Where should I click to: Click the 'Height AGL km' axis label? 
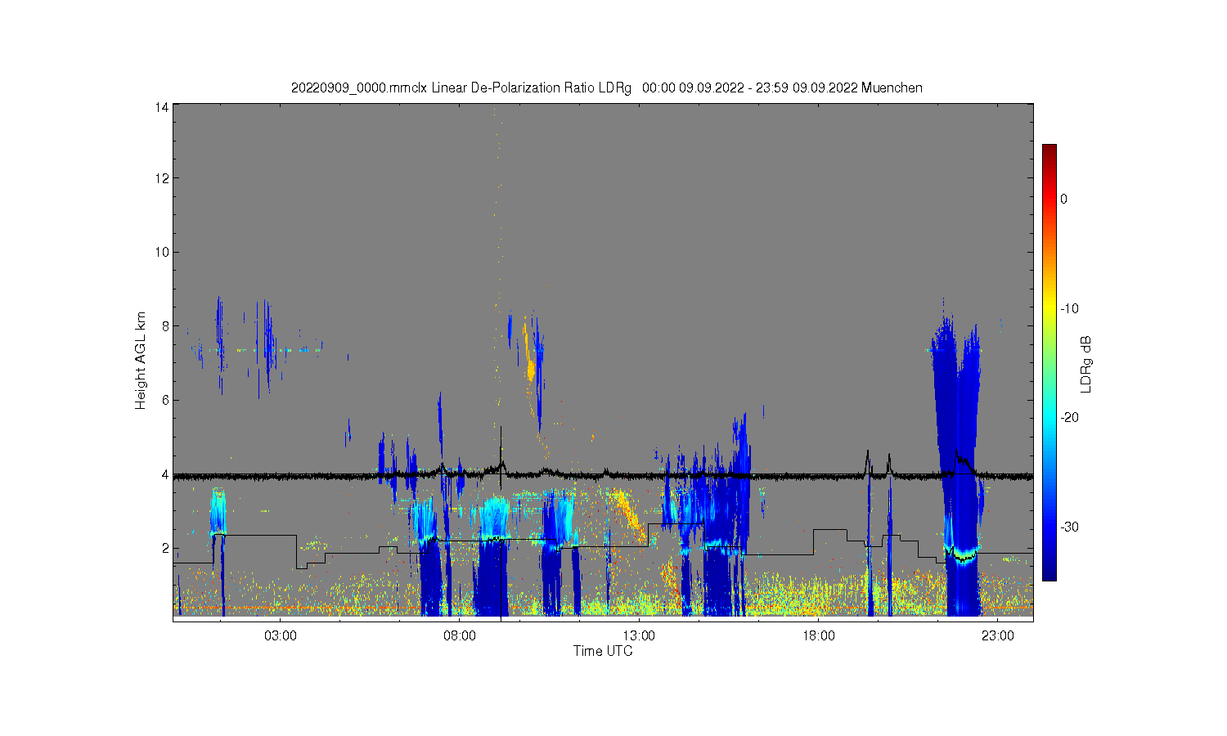[141, 361]
